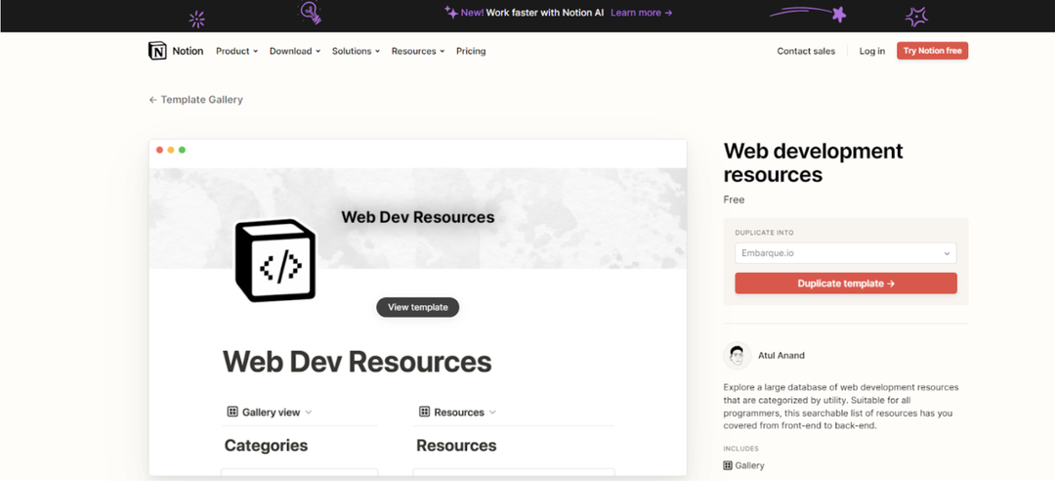Viewport: 1055px width, 483px height.
Task: Click the red window dot in preview
Action: 159,150
